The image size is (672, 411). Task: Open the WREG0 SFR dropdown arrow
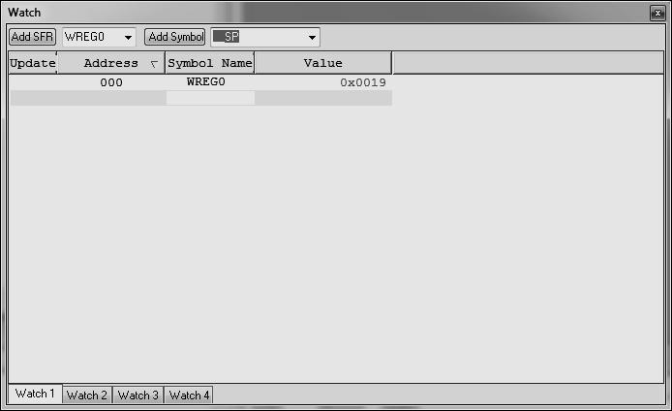click(x=128, y=38)
